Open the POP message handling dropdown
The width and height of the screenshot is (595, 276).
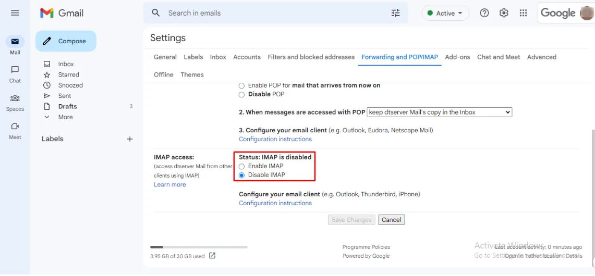click(440, 112)
